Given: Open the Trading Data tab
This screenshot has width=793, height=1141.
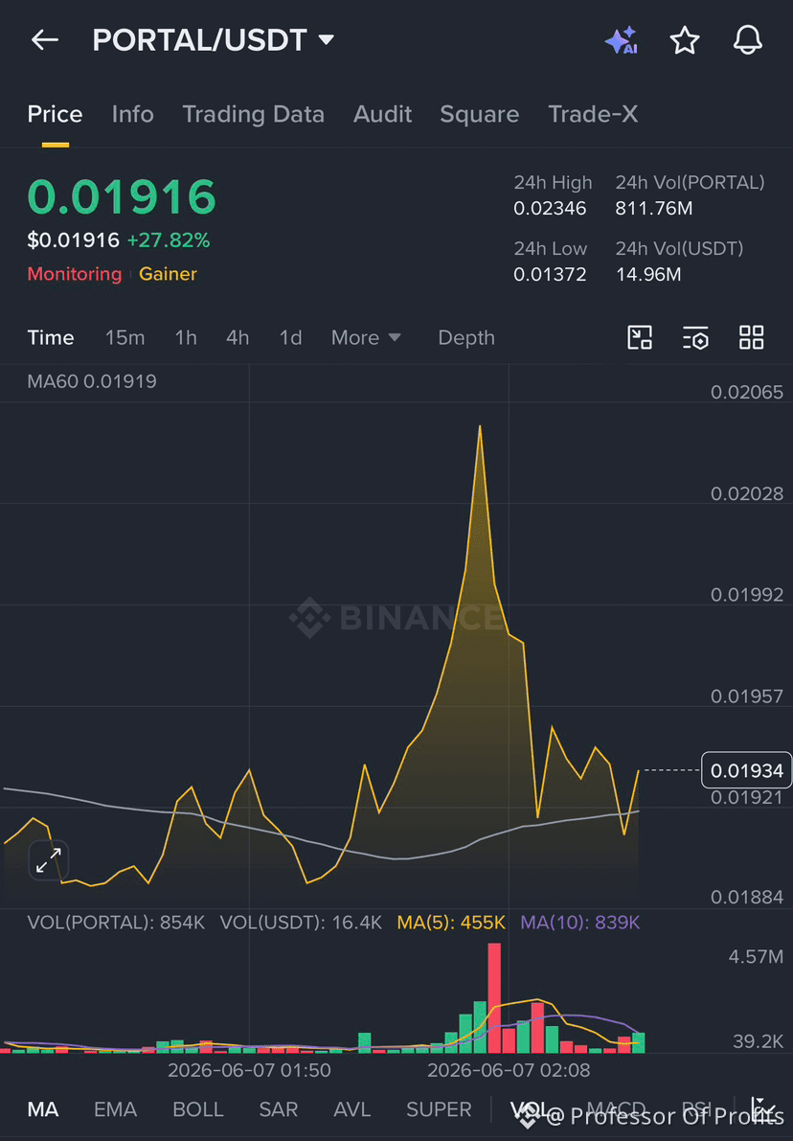Looking at the screenshot, I should tap(253, 114).
